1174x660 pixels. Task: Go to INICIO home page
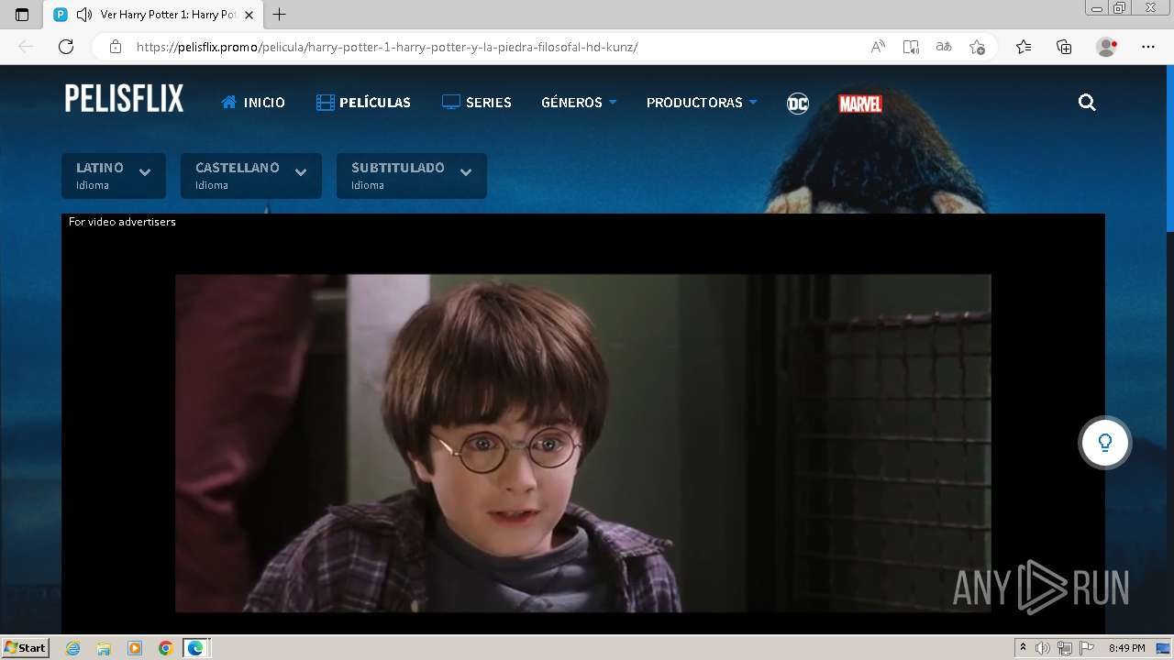coord(253,103)
